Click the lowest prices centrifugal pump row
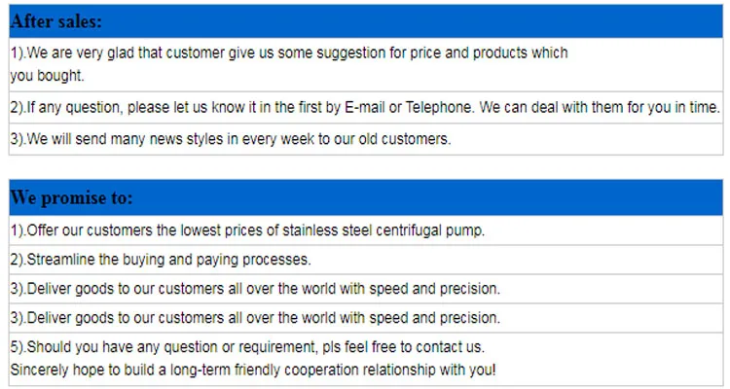This screenshot has width=730, height=389. point(247,230)
